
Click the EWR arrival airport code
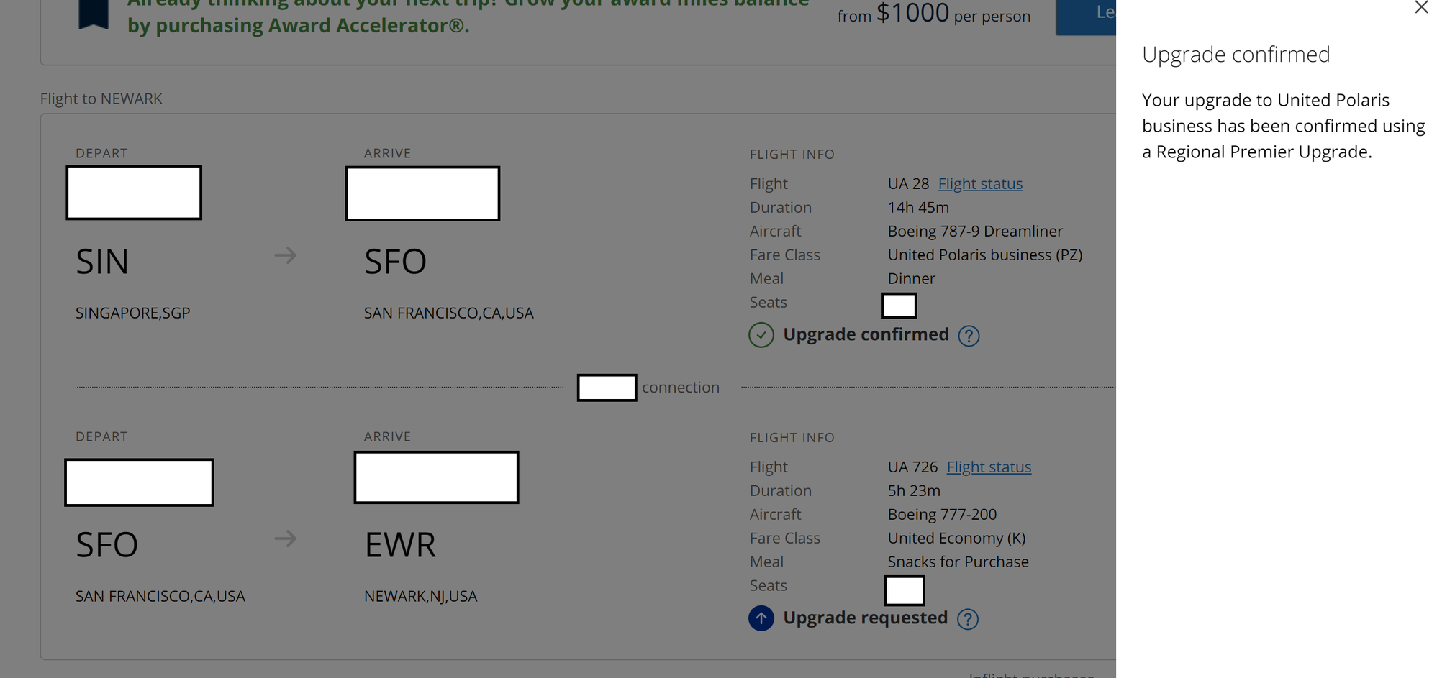point(400,545)
